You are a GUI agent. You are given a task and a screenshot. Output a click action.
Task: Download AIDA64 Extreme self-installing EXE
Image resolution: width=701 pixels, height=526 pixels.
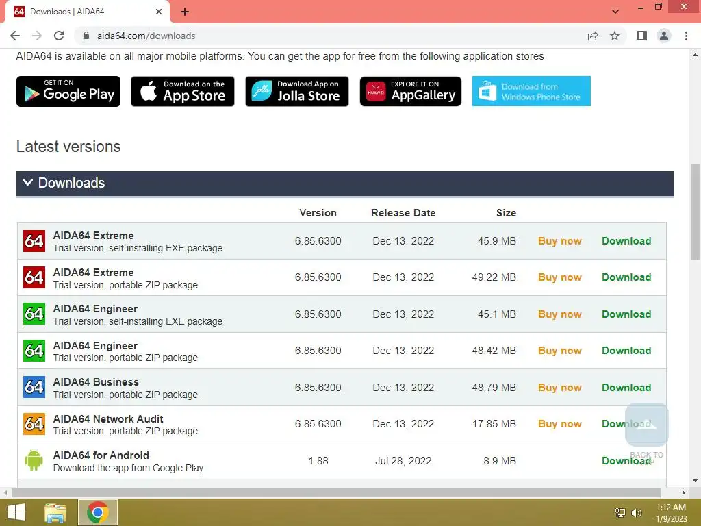626,241
